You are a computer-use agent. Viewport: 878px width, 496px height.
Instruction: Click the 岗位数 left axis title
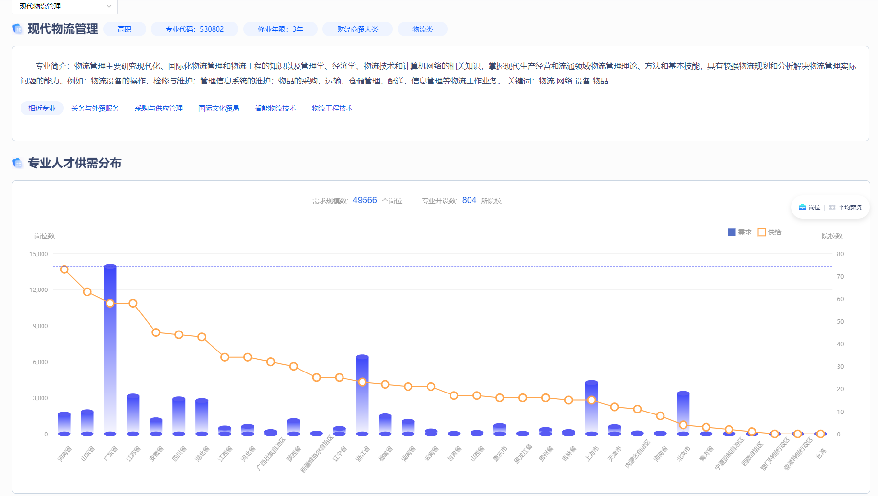click(44, 236)
